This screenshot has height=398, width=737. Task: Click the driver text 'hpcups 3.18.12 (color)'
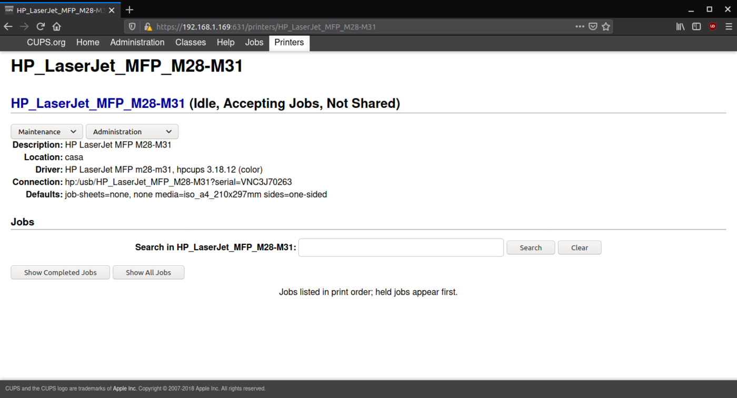click(x=220, y=170)
